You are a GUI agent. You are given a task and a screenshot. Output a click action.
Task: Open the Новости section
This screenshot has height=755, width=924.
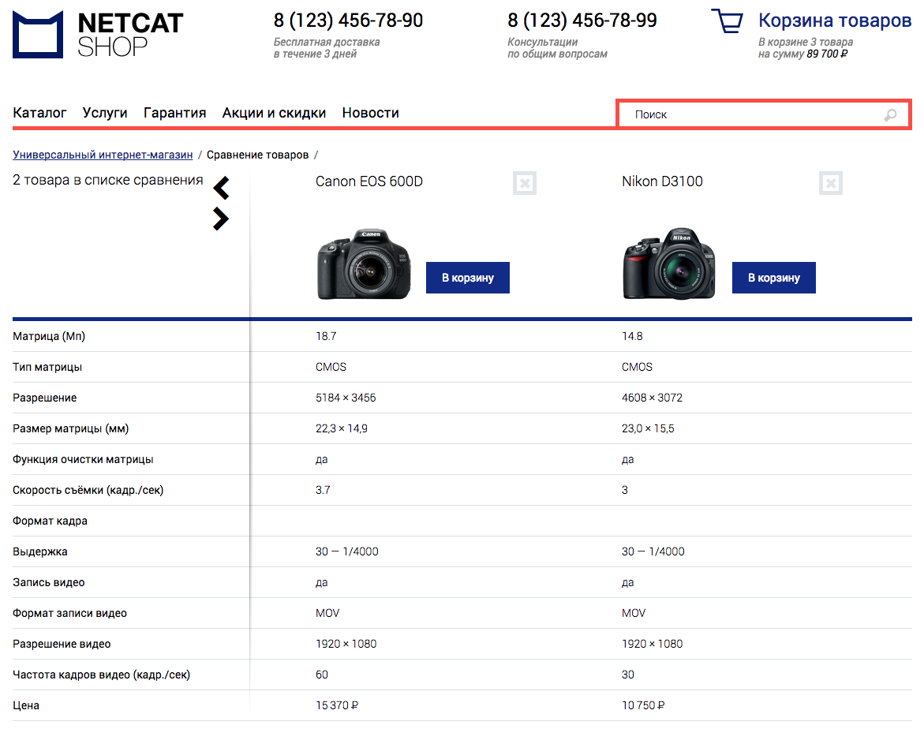click(371, 113)
